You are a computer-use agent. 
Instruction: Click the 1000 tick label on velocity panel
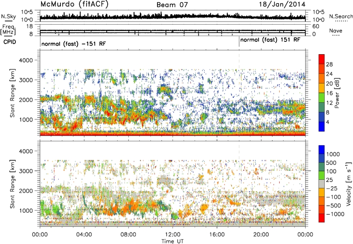click(x=26, y=210)
